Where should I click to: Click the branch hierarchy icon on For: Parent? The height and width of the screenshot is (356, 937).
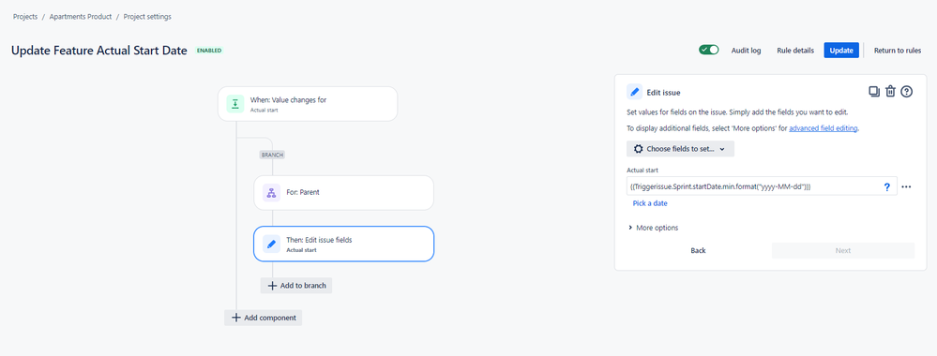coord(271,192)
